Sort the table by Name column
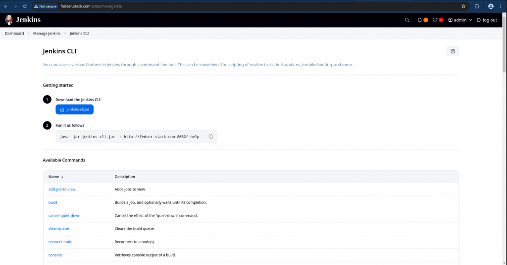 coord(56,177)
